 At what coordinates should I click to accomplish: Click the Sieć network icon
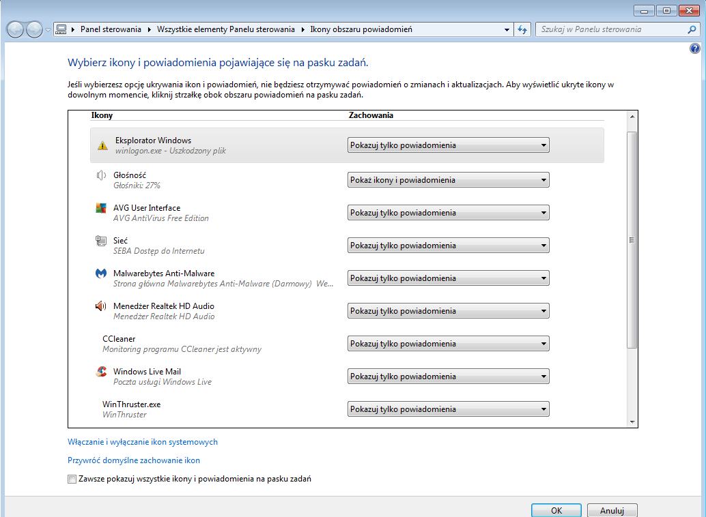[101, 241]
